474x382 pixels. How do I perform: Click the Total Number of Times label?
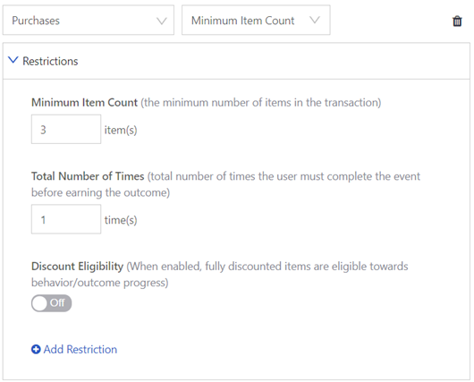coord(88,176)
